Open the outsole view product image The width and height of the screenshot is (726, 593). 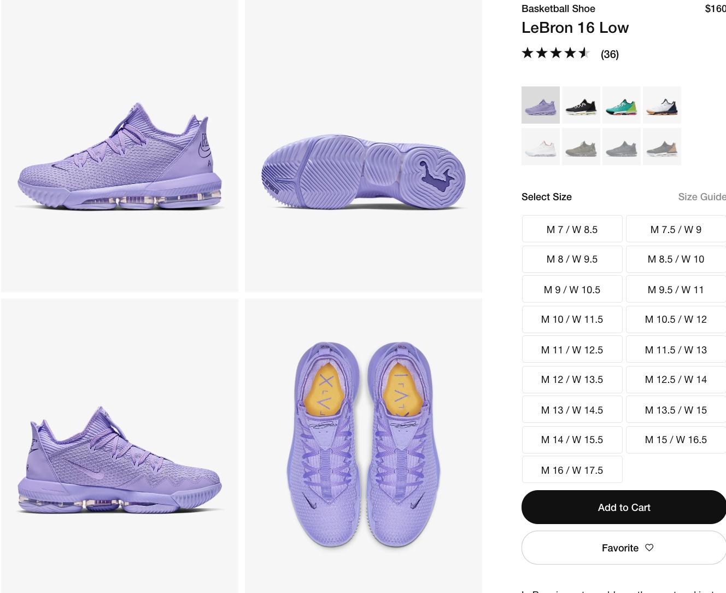(364, 146)
